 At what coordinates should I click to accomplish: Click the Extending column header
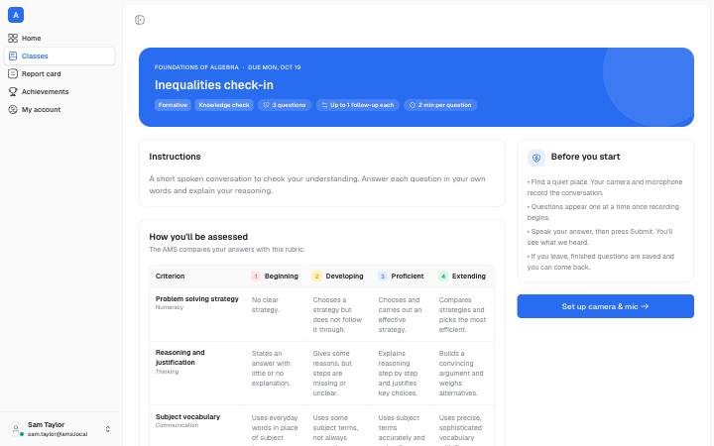(x=468, y=277)
